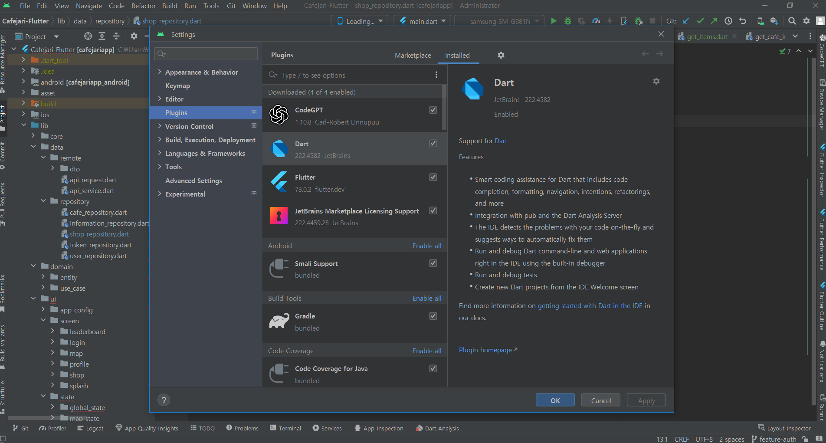
Task: Open the Terminal tool window tab
Action: point(285,428)
